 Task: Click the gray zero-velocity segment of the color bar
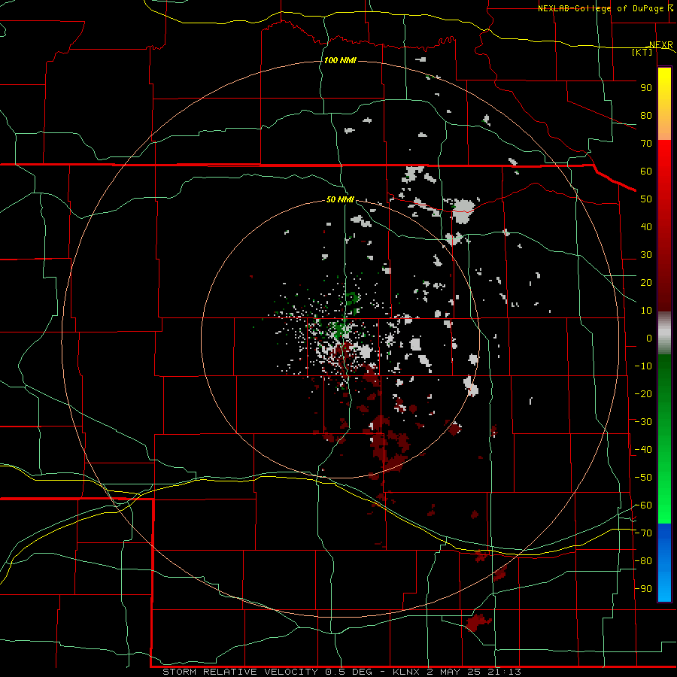664,333
